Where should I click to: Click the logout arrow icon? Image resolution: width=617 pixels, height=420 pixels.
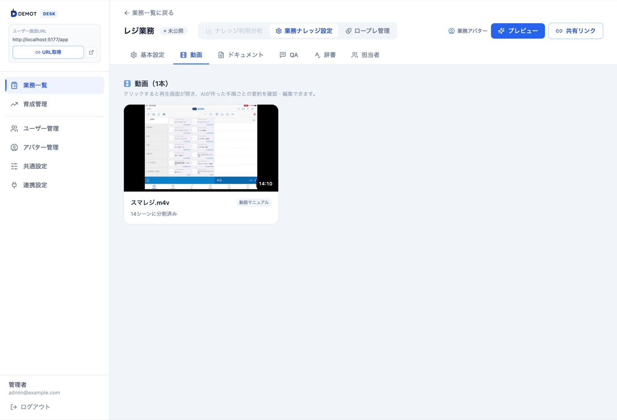[13, 407]
